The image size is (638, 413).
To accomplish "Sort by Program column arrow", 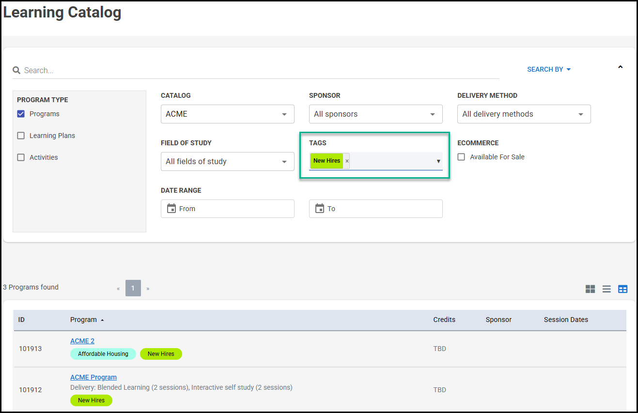I will point(102,320).
